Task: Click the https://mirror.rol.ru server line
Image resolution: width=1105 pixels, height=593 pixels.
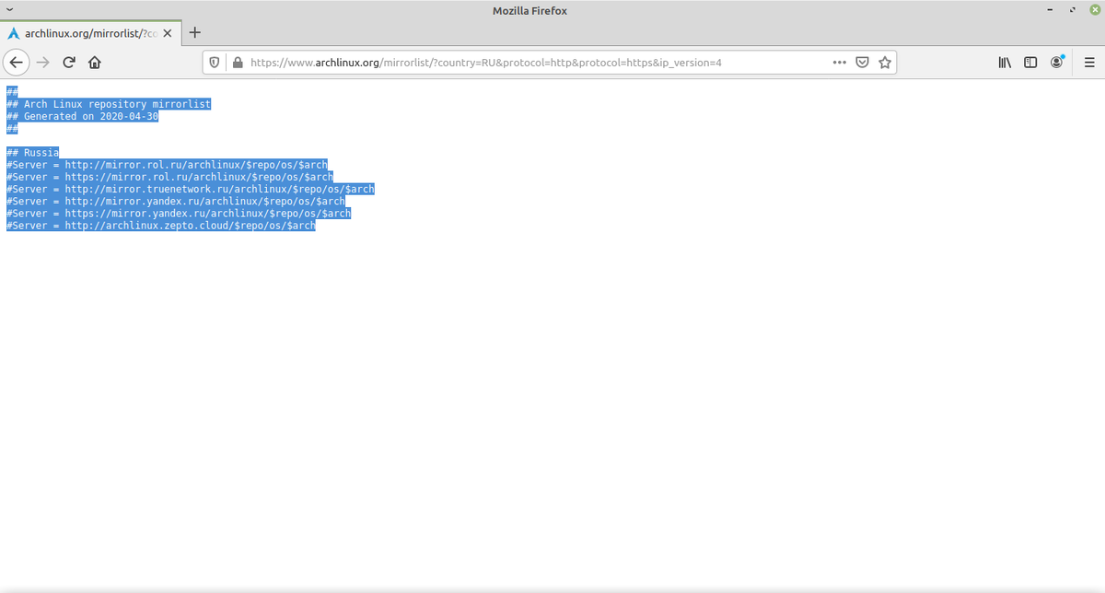Action: click(169, 177)
